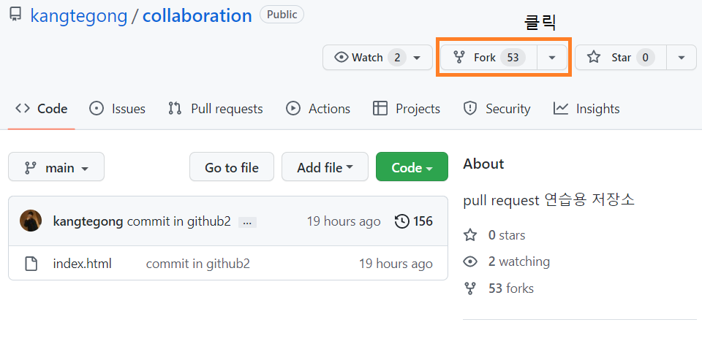The width and height of the screenshot is (702, 344).
Task: Open the Actions tab
Action: pyautogui.click(x=318, y=109)
